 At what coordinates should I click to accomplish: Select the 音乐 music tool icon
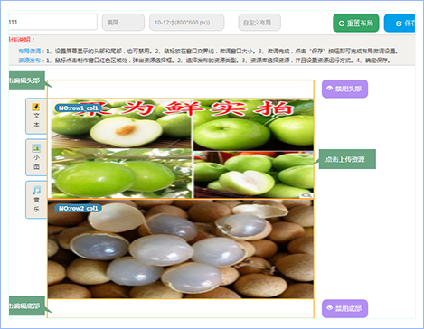[36, 190]
